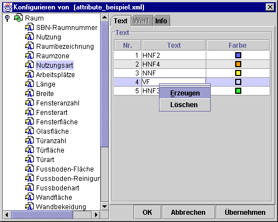Viewport: 278px width, 222px height.
Task: Open the yellow color swatch for NNF
Action: (x=238, y=73)
